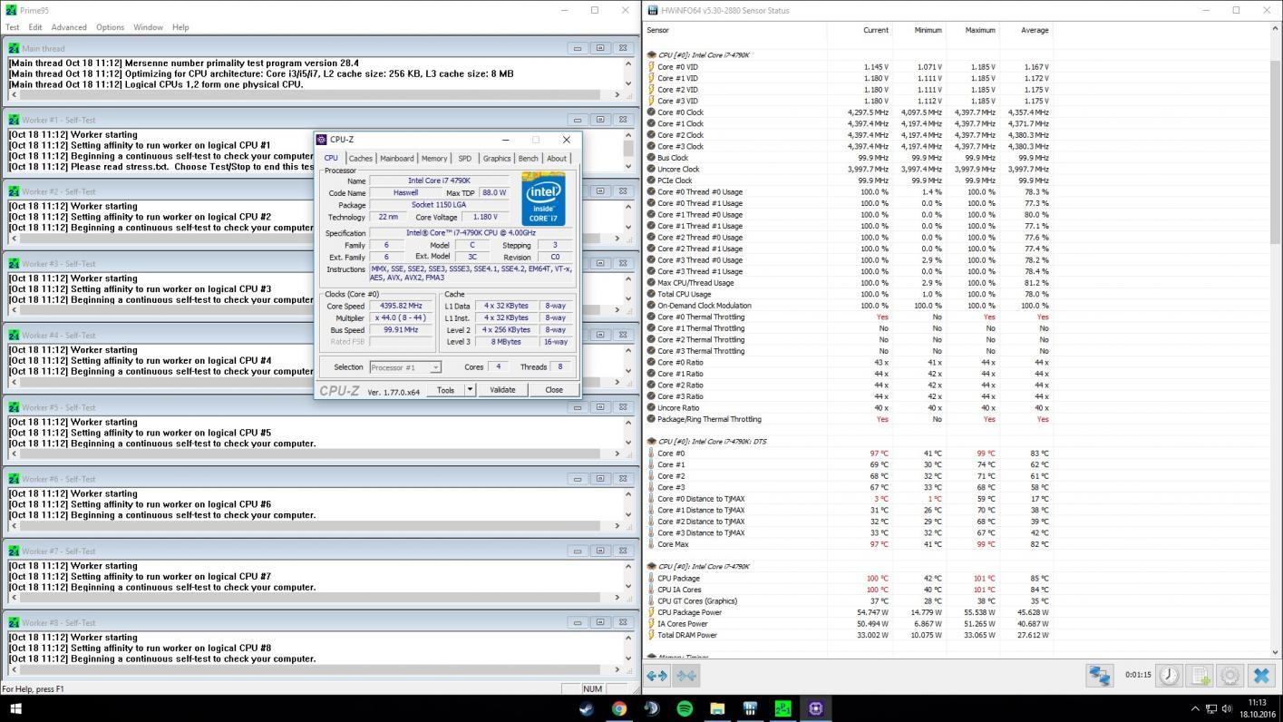
Task: Switch to Prime95 via green taskbar icon
Action: (x=782, y=708)
